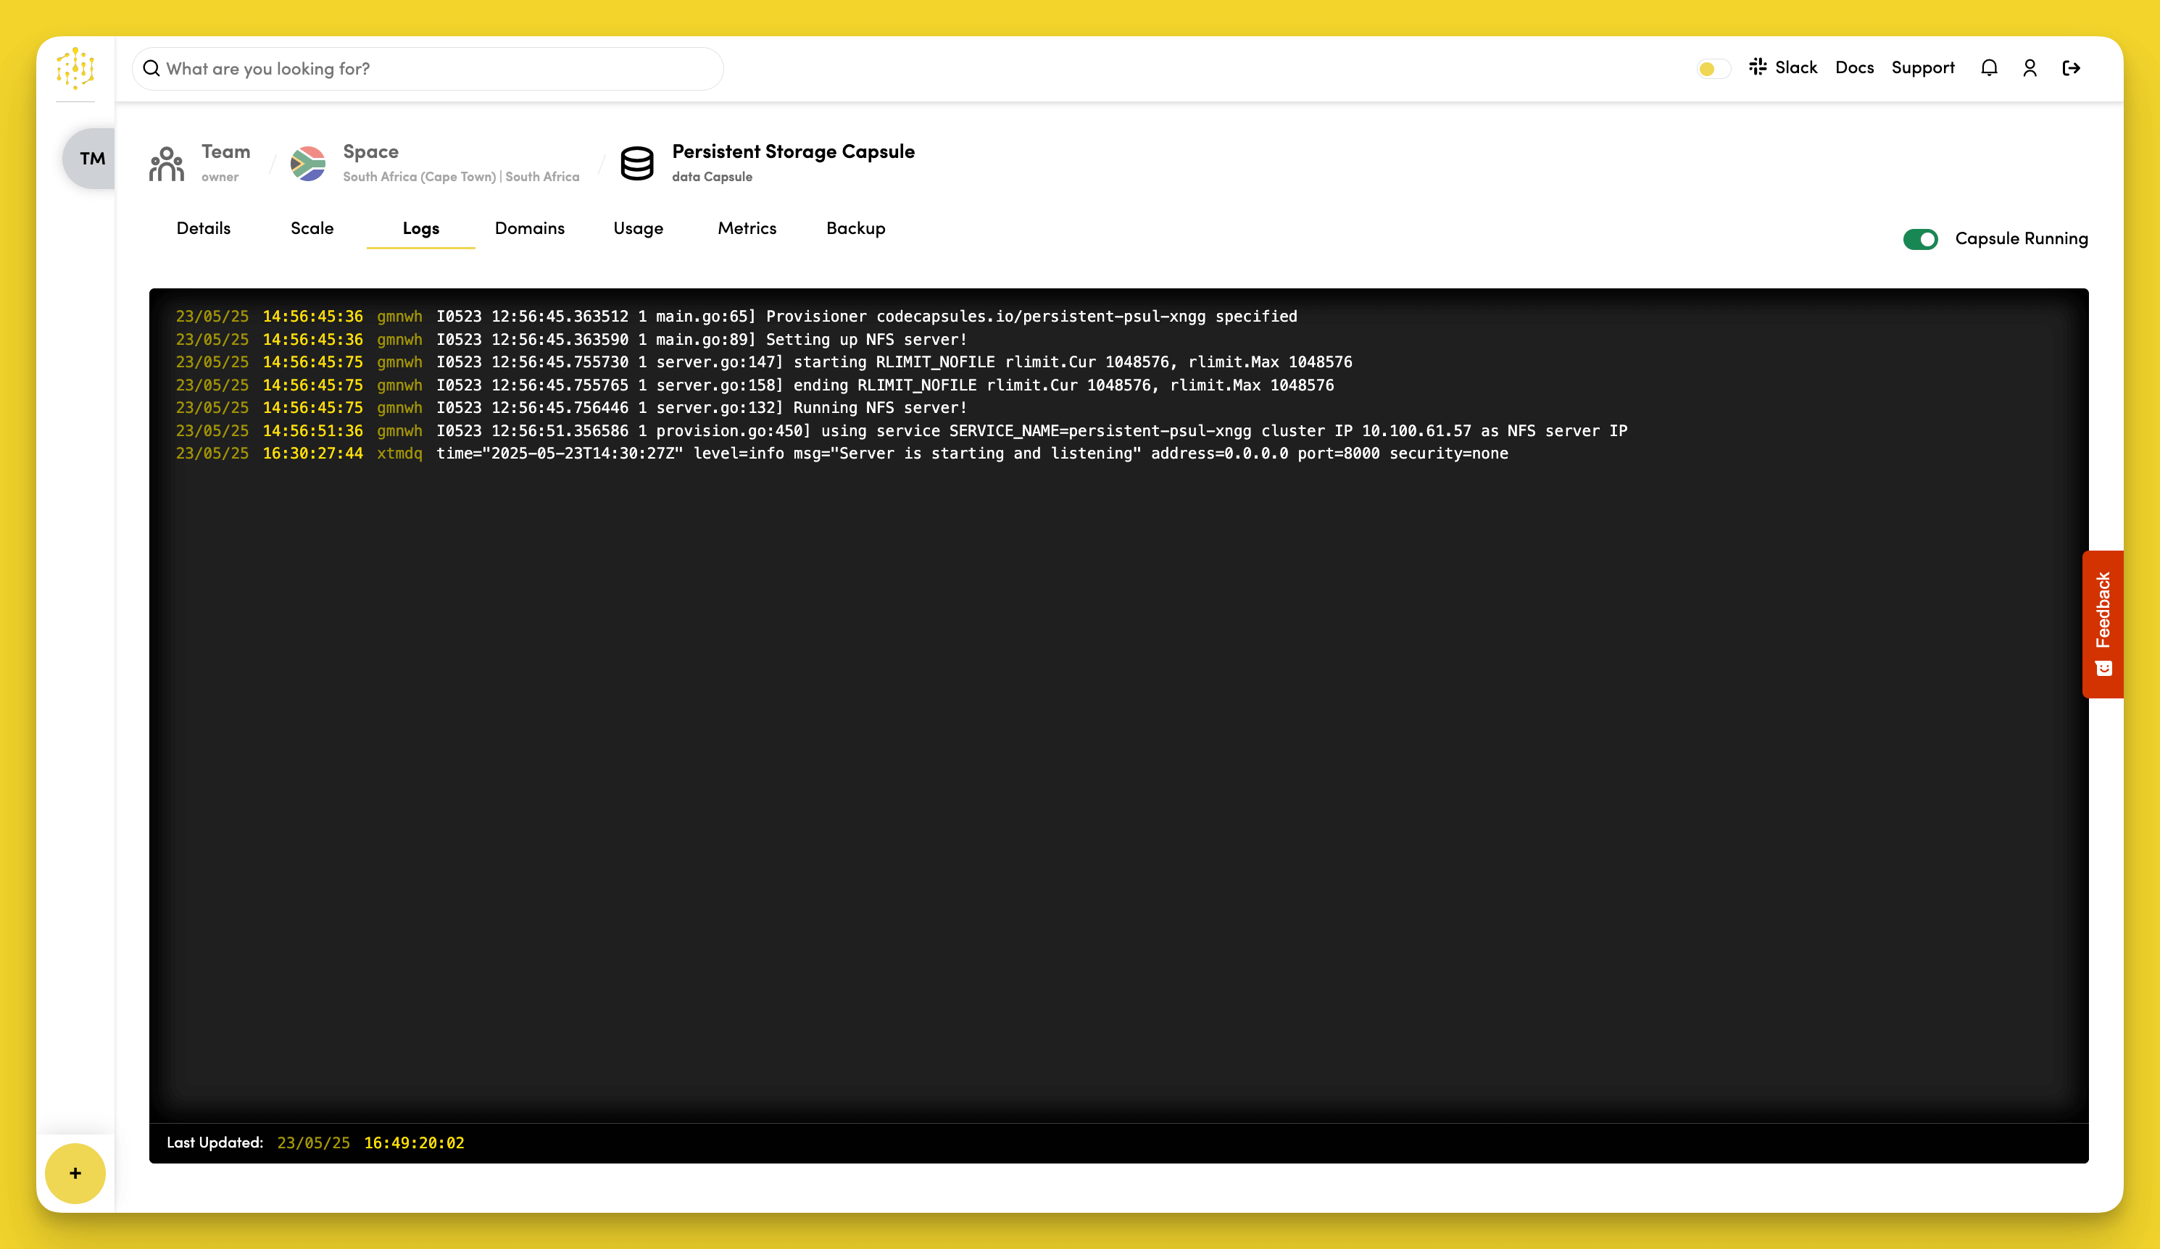Open the Scale tab
Image resolution: width=2160 pixels, height=1249 pixels.
[312, 228]
